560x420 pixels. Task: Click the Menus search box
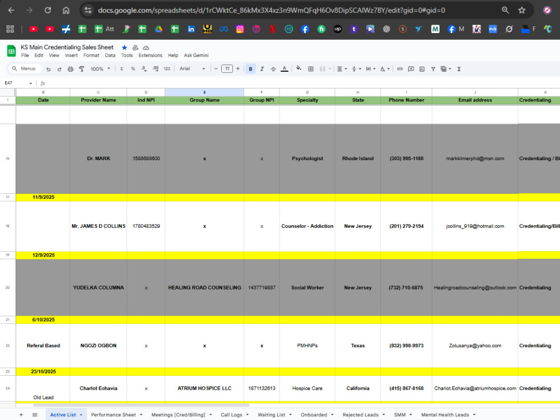[24, 68]
